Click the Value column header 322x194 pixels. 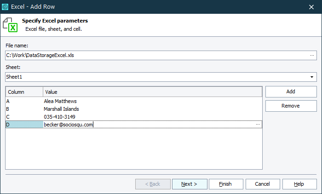[152, 92]
